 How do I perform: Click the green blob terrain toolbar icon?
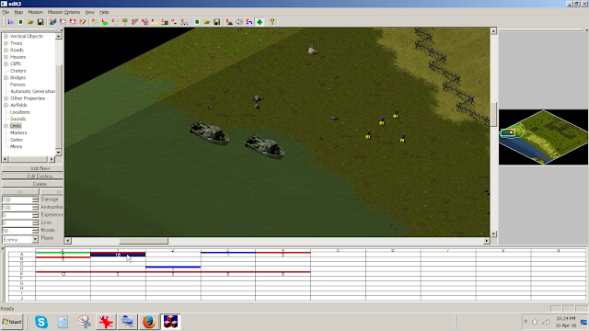[105, 22]
